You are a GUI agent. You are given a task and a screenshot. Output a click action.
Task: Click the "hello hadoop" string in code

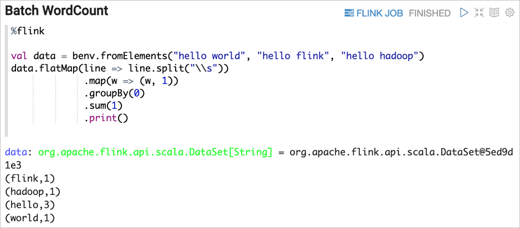(382, 56)
